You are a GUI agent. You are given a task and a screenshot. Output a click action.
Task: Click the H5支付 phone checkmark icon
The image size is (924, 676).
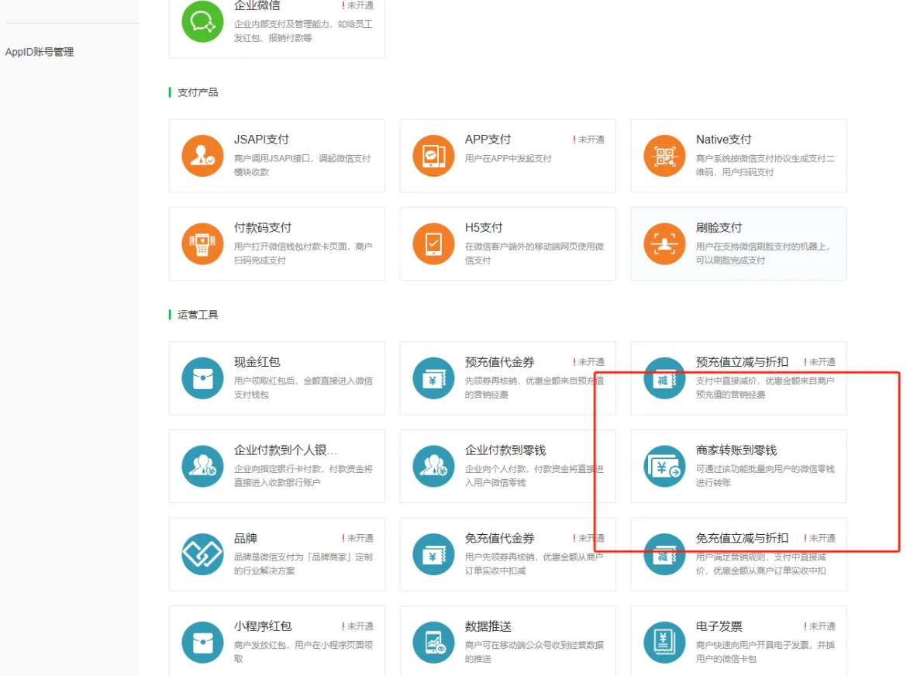point(433,244)
